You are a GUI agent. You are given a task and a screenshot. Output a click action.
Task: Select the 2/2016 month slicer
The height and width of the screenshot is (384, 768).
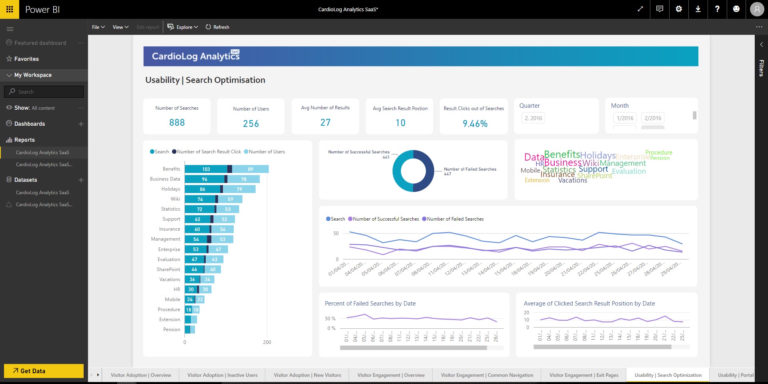click(653, 118)
